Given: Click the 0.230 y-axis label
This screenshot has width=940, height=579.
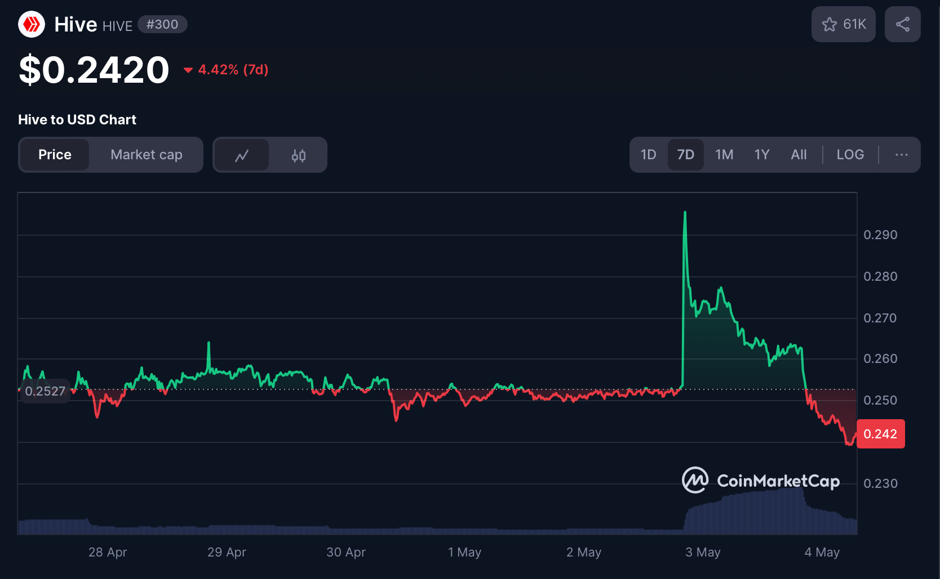Looking at the screenshot, I should coord(880,483).
